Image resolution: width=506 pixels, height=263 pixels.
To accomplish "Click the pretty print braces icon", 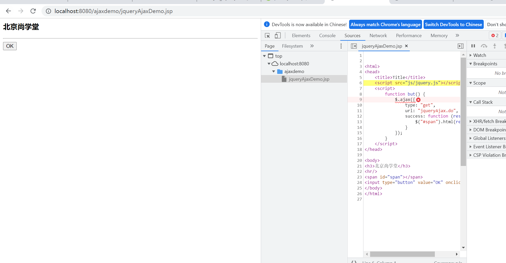I will 354,262.
